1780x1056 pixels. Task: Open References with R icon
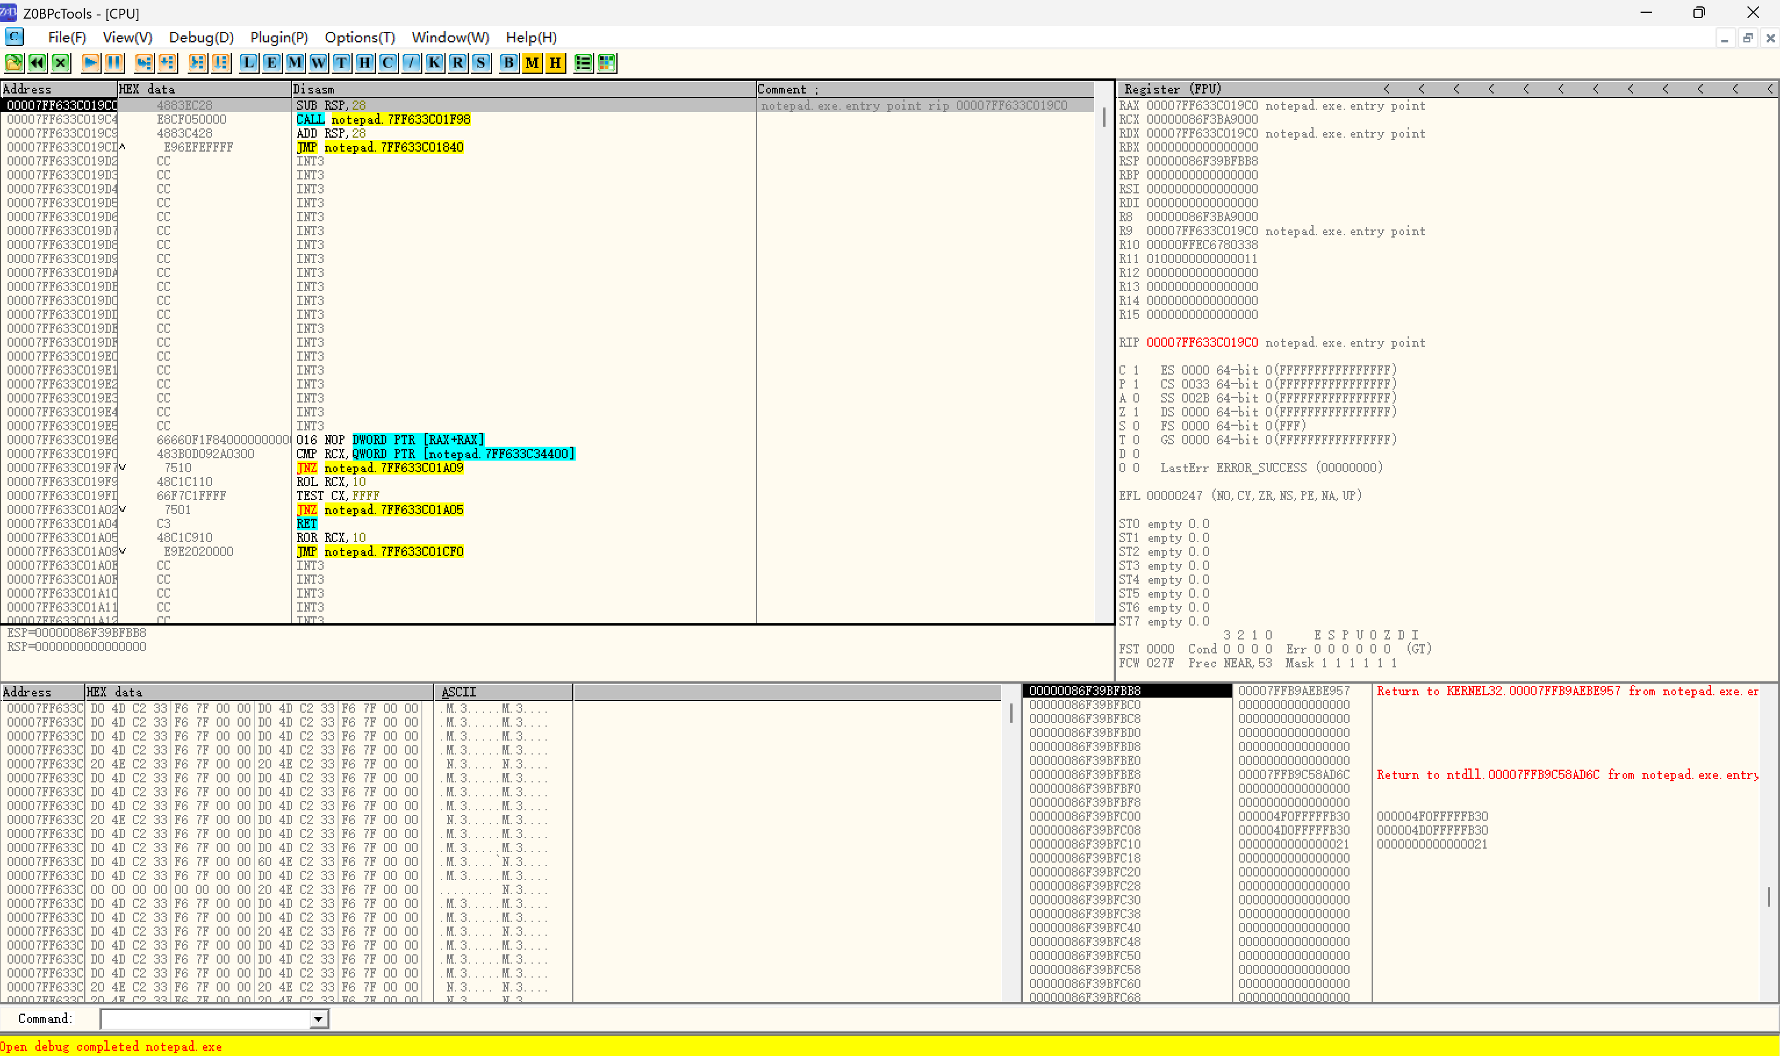coord(458,63)
